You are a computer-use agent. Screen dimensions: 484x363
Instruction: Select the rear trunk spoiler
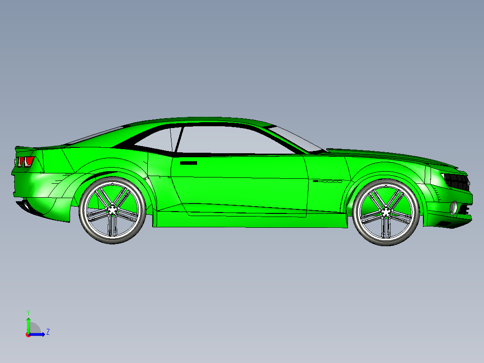click(25, 149)
